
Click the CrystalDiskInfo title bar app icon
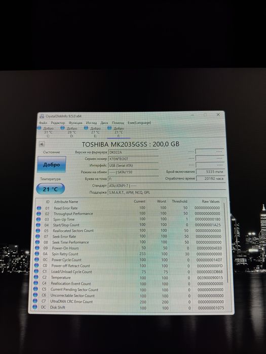tap(42, 116)
